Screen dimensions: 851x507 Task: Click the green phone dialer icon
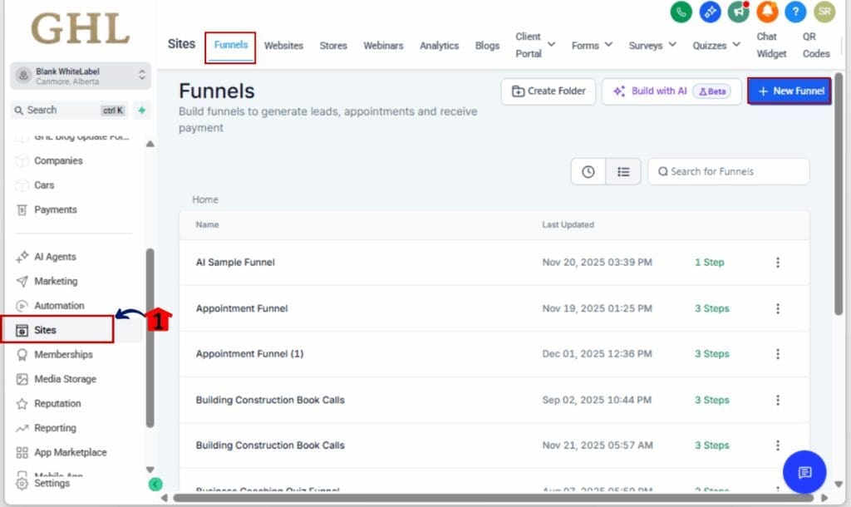click(x=681, y=12)
